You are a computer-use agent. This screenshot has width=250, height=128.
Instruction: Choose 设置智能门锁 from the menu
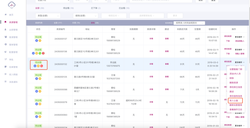[x=236, y=69]
